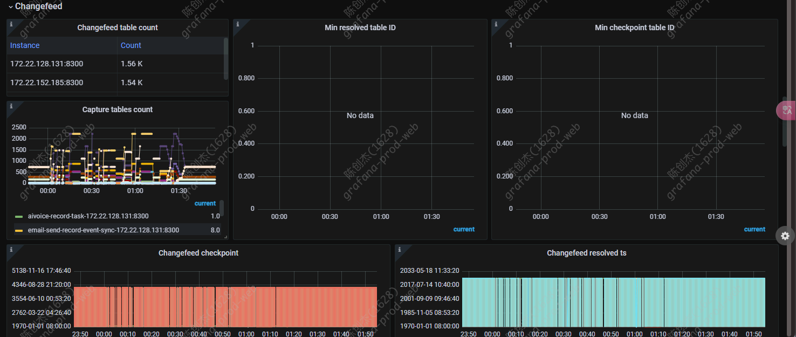Click info icon on Capture tables count panel
This screenshot has height=337, width=796.
click(x=11, y=106)
